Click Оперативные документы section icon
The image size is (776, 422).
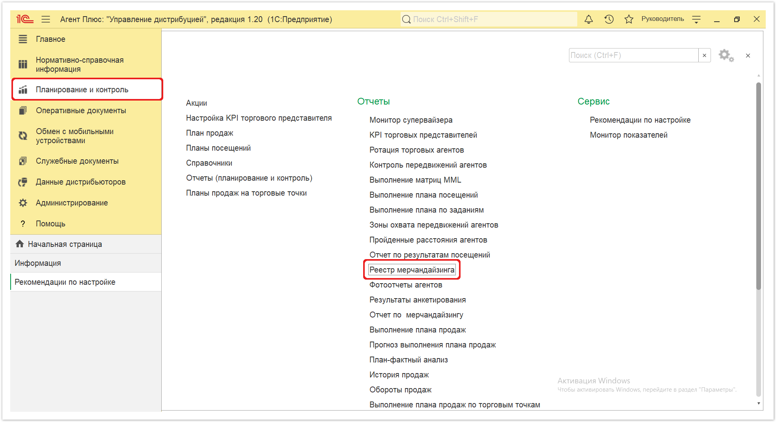tap(23, 110)
